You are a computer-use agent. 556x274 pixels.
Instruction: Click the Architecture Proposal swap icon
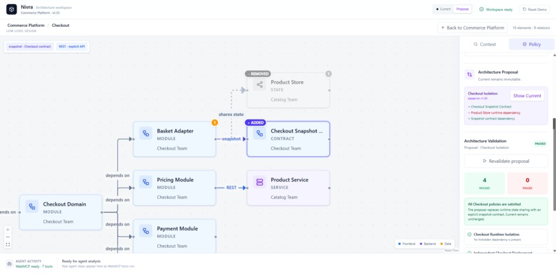470,75
